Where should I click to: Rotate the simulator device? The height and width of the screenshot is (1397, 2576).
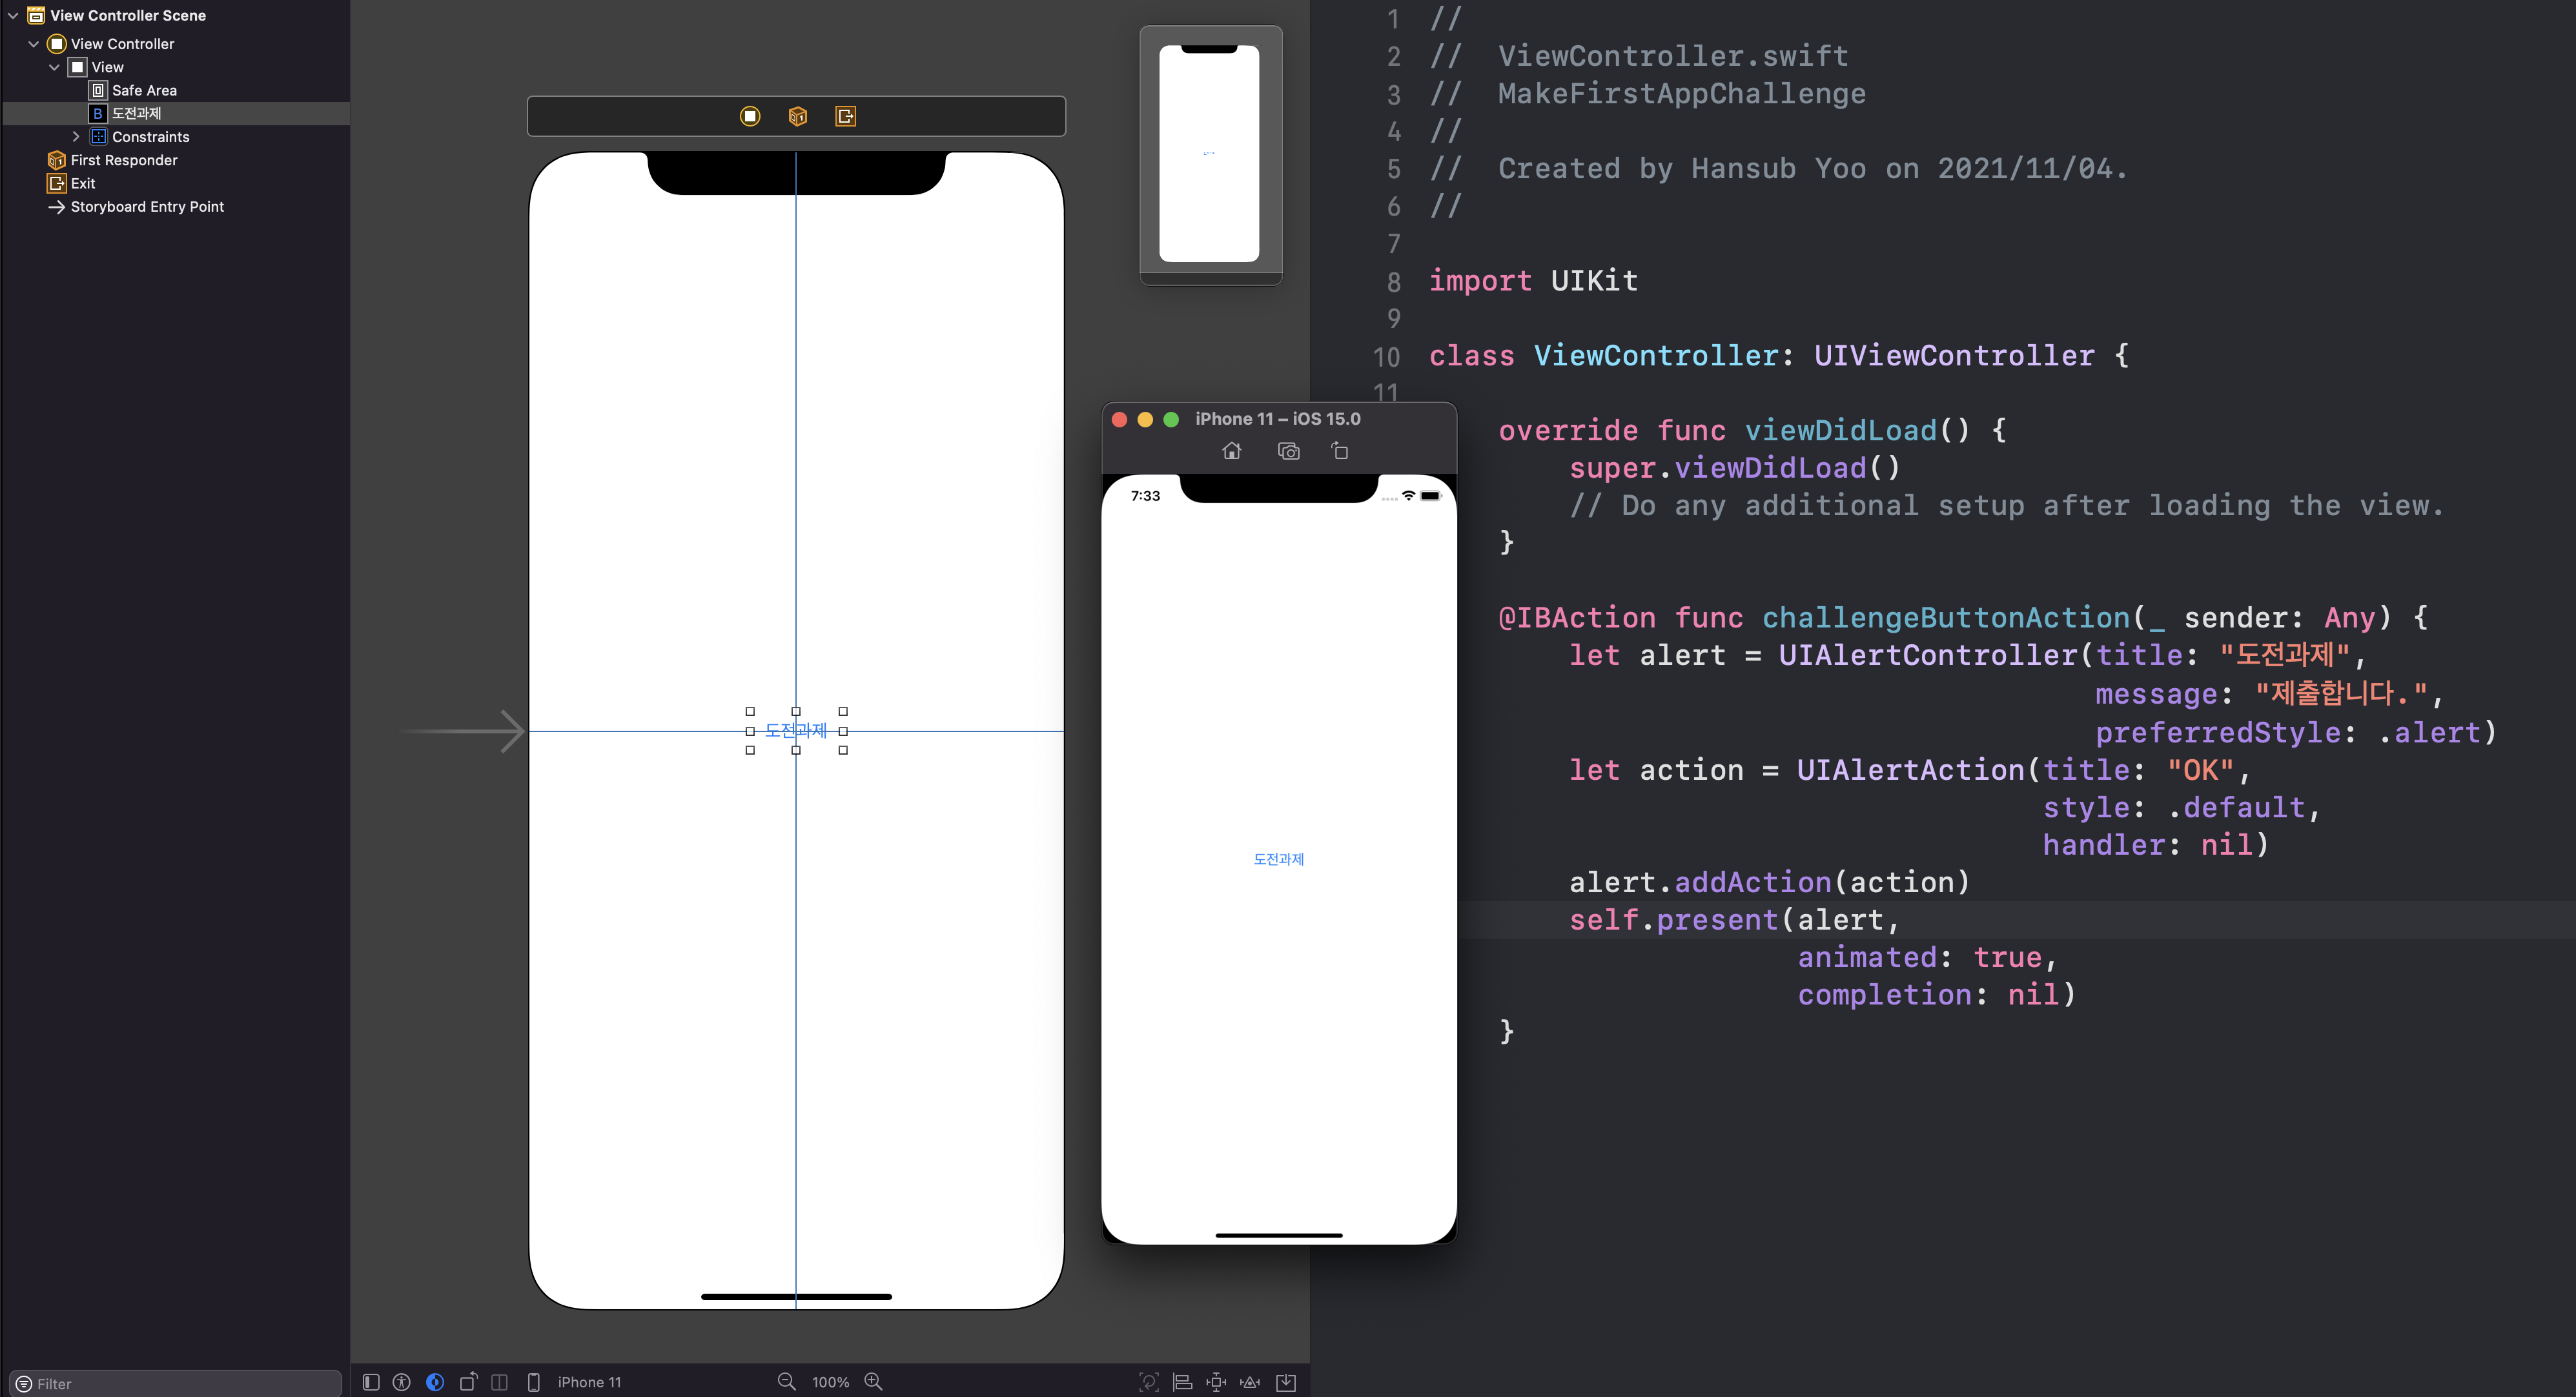[x=1340, y=452]
